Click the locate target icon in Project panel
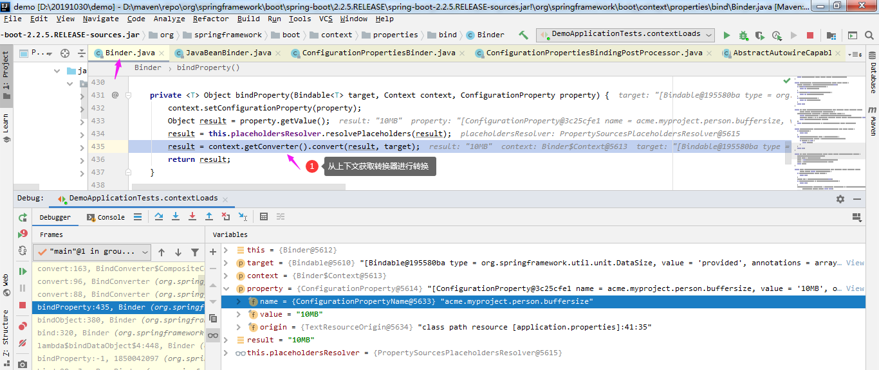This screenshot has height=370, width=879. point(65,53)
